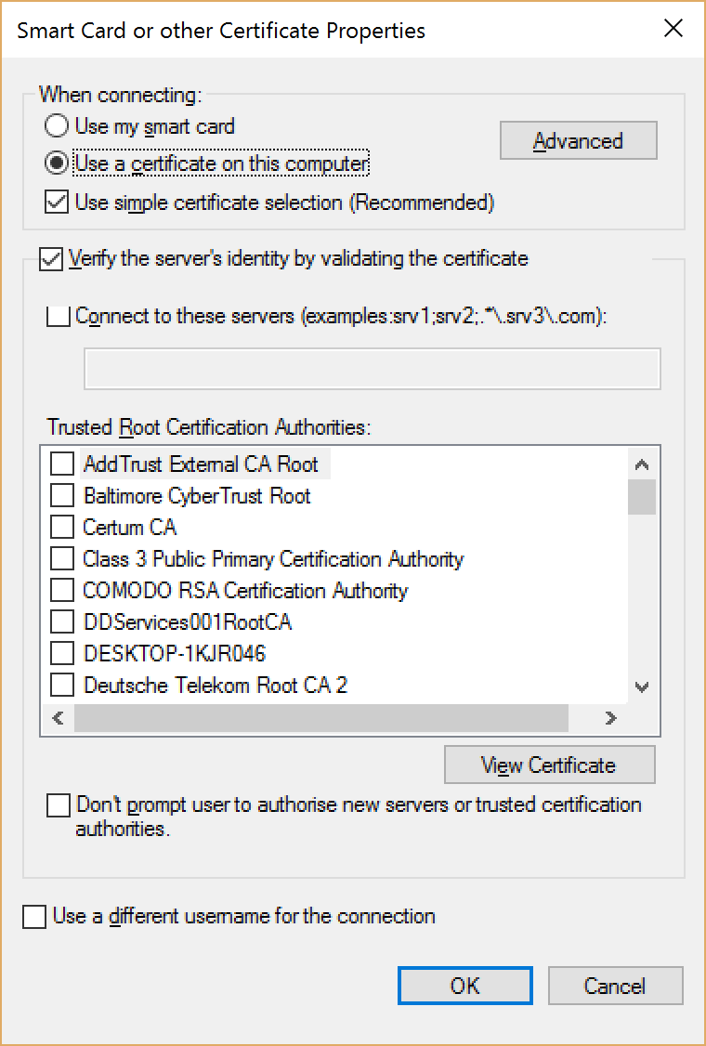Enable Class 3 Public Primary Certification Authority
The width and height of the screenshot is (706, 1046).
62,559
